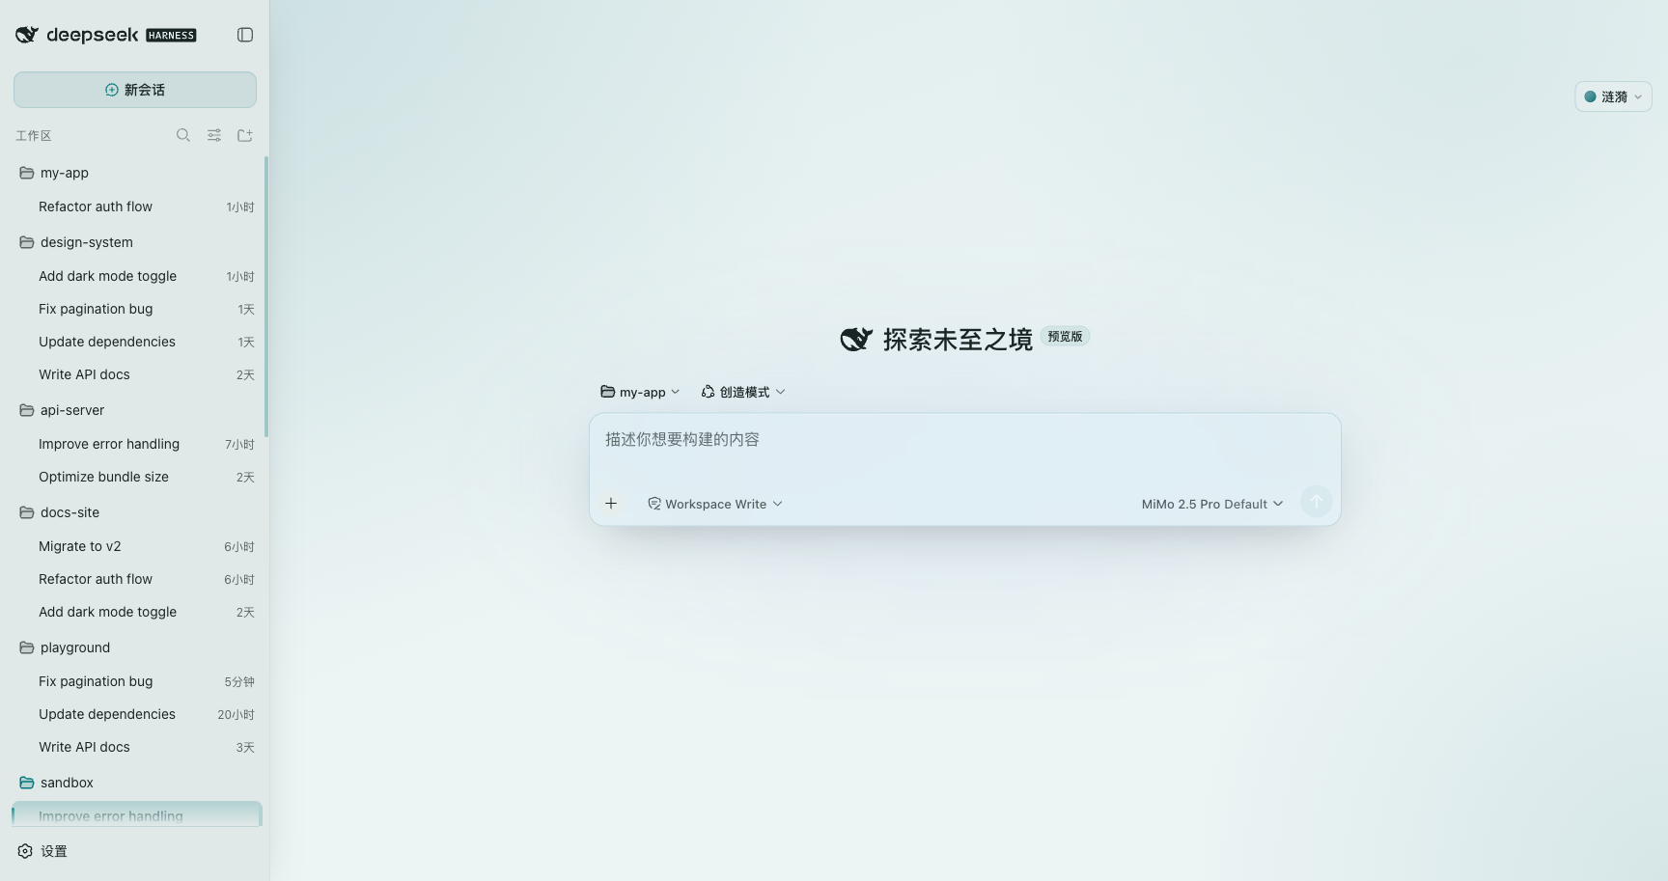This screenshot has height=881, width=1668.
Task: Open the Migrate to v2 chat
Action: click(x=135, y=546)
